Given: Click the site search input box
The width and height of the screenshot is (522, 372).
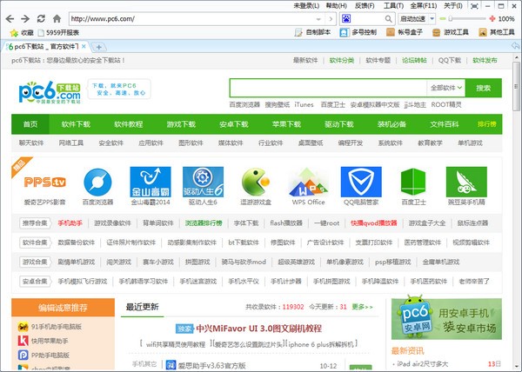Looking at the screenshot, I should (328, 88).
